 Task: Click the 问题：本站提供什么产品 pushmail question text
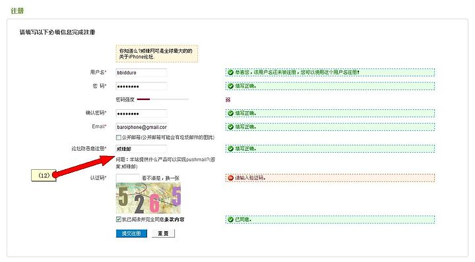(x=166, y=163)
